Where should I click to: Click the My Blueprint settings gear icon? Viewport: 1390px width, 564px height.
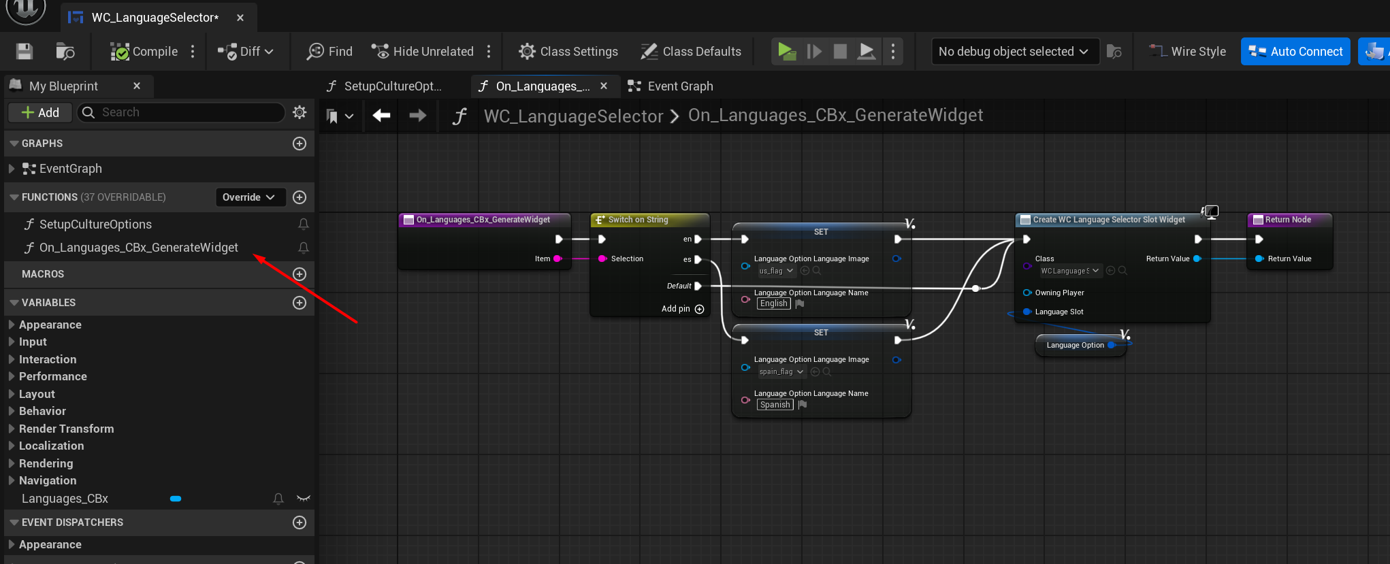[300, 112]
